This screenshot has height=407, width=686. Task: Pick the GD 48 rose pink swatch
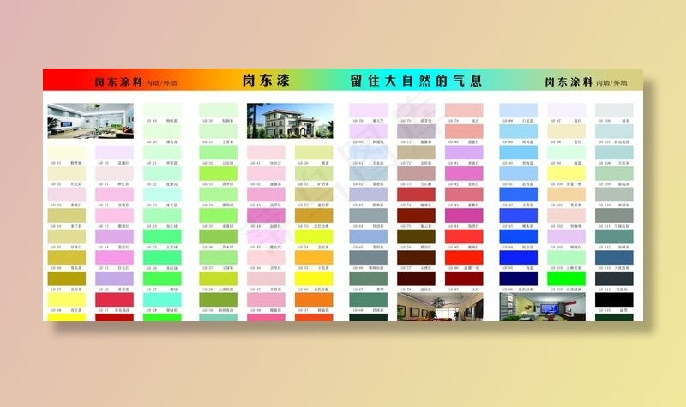tap(266, 299)
